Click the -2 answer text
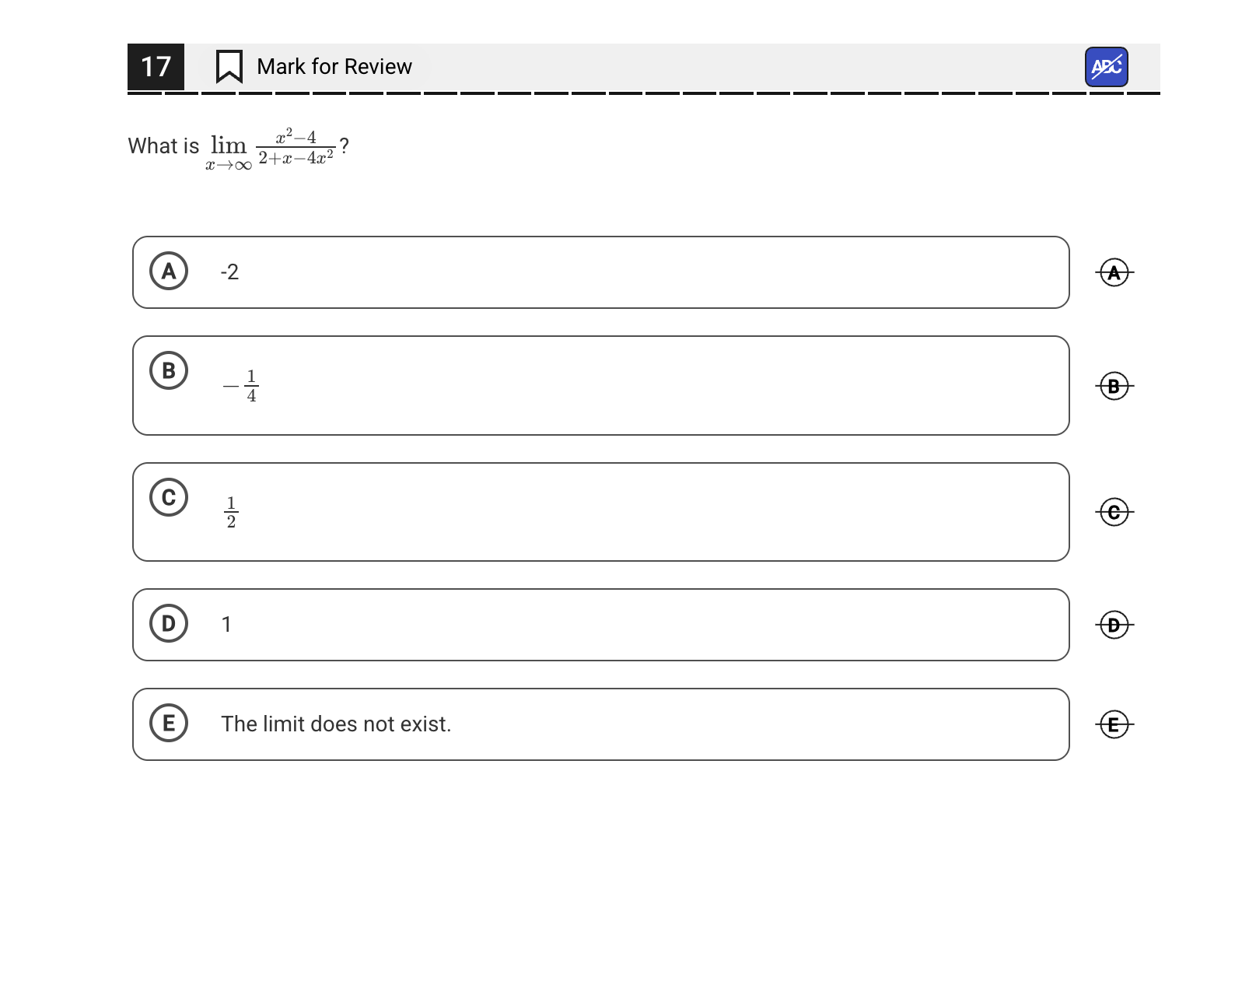Image resolution: width=1235 pixels, height=985 pixels. [x=229, y=272]
